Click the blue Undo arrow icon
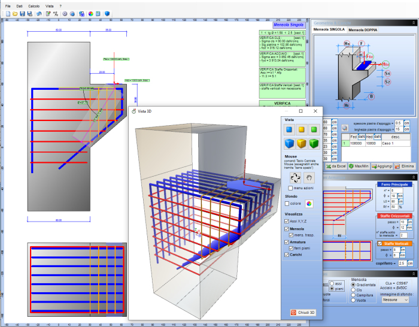This screenshot has height=327, width=419. coord(40,14)
